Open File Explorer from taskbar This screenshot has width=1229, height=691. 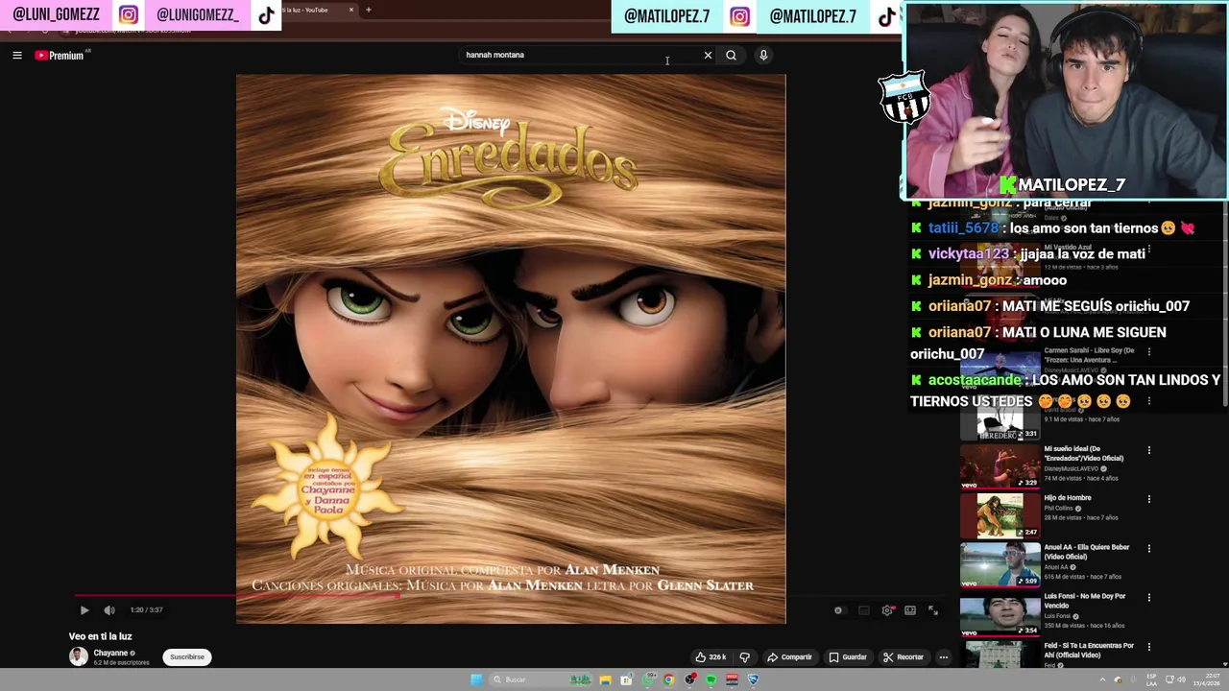pos(605,679)
